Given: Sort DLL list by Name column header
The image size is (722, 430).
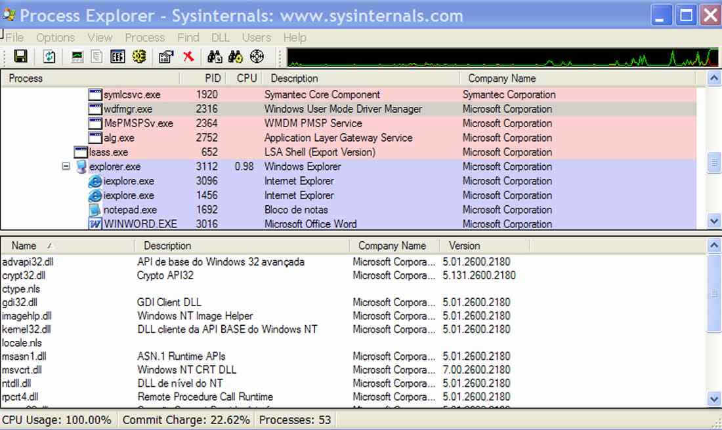Looking at the screenshot, I should tap(68, 246).
